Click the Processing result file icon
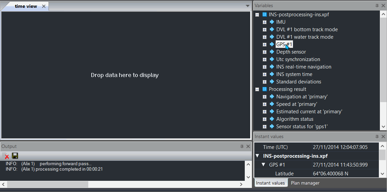 (x=264, y=89)
